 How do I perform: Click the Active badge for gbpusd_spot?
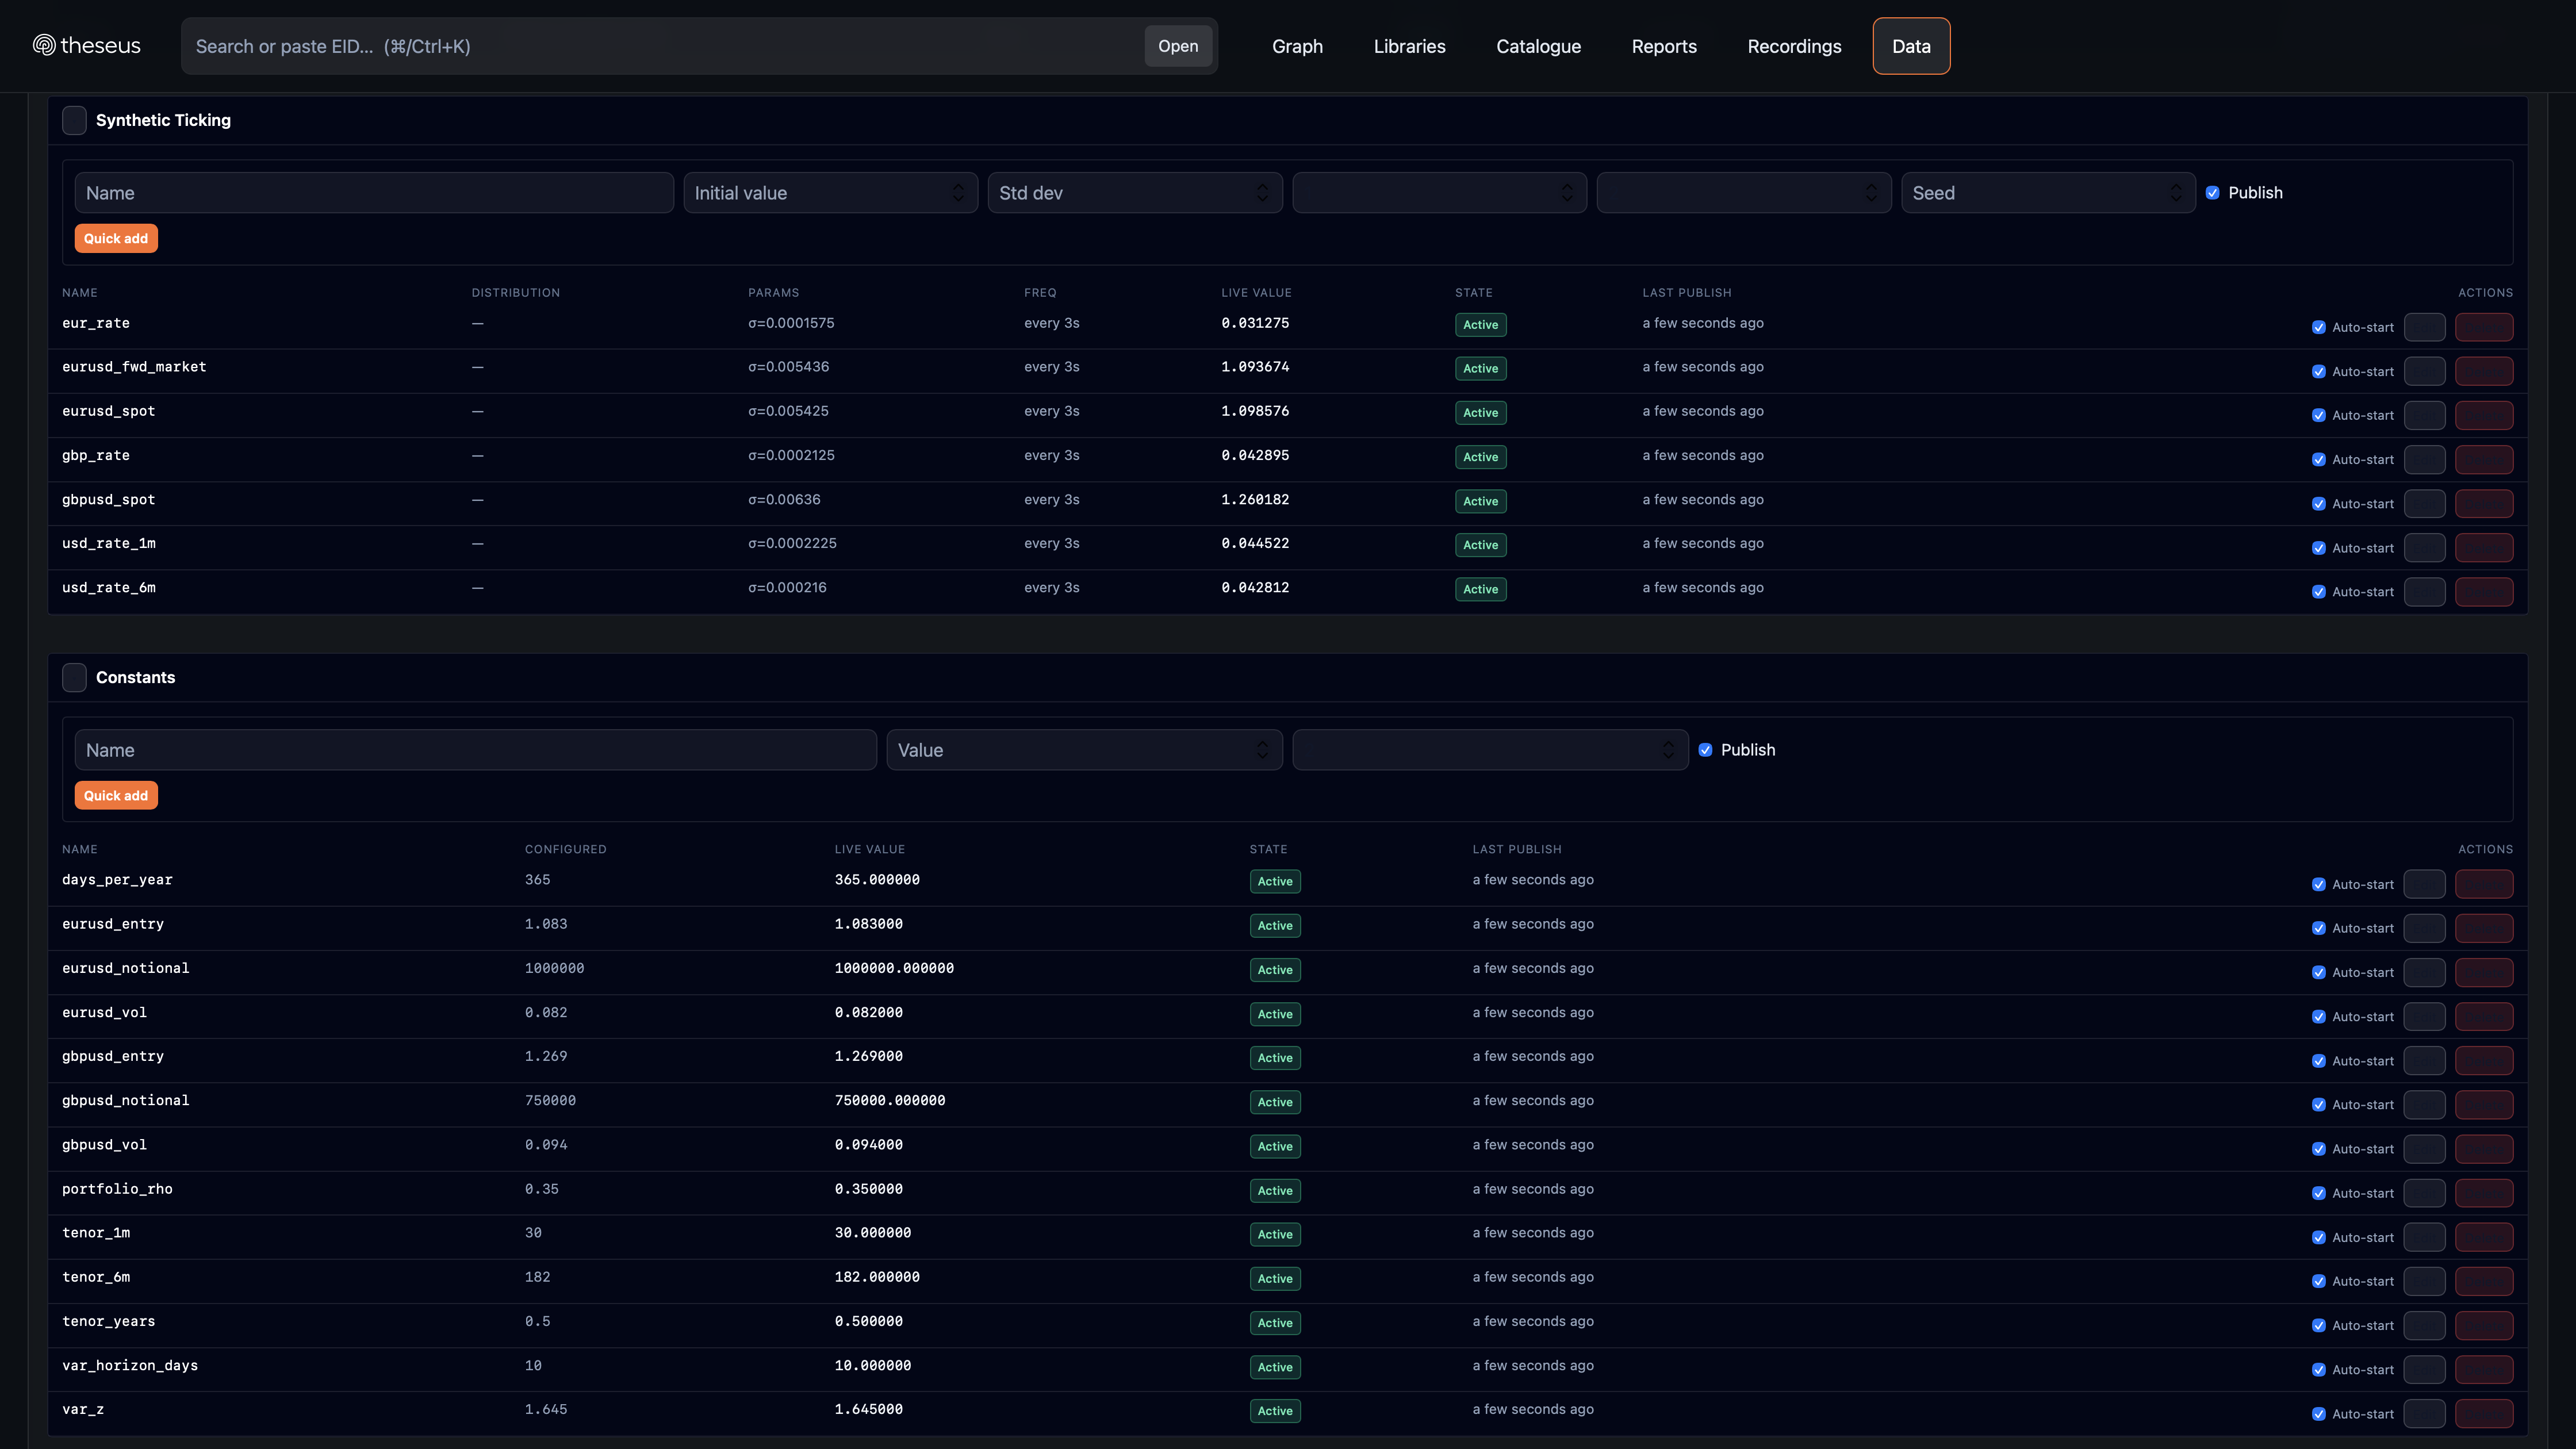pyautogui.click(x=1480, y=501)
